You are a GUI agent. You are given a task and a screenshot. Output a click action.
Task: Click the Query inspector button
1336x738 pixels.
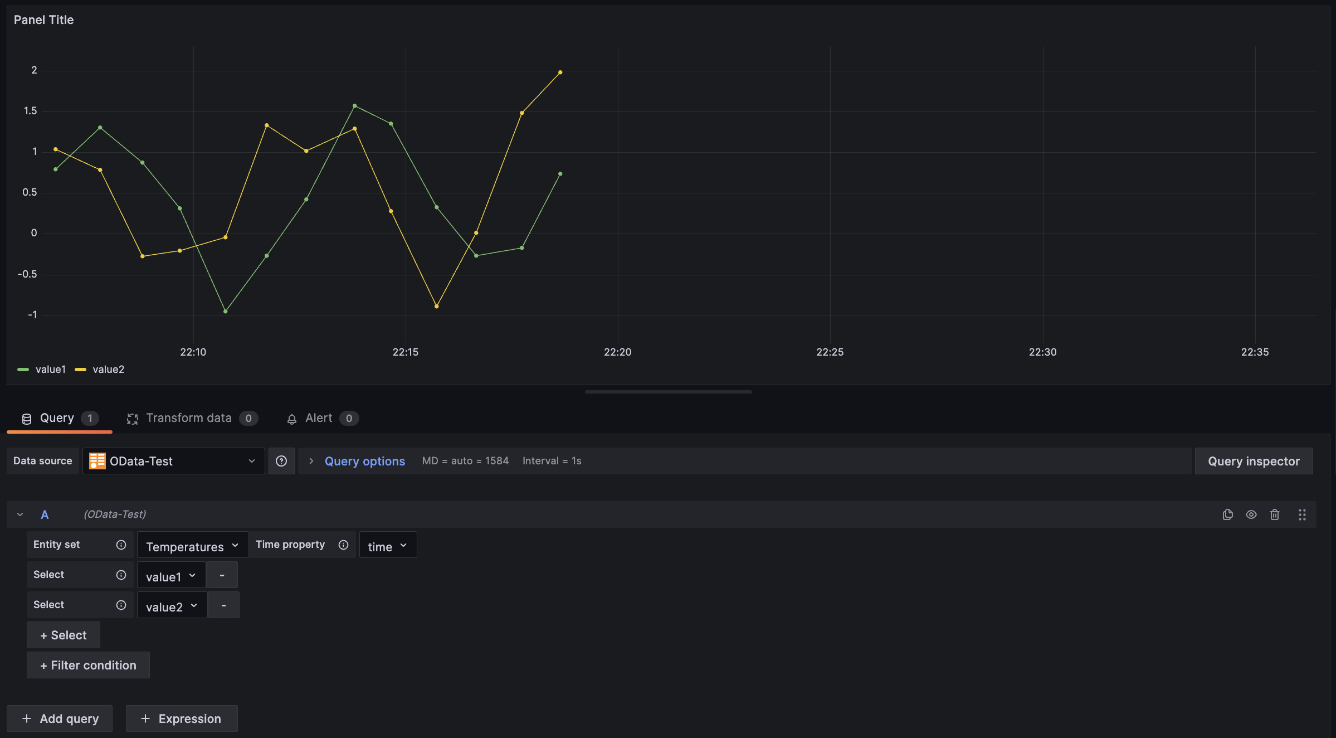pyautogui.click(x=1254, y=460)
